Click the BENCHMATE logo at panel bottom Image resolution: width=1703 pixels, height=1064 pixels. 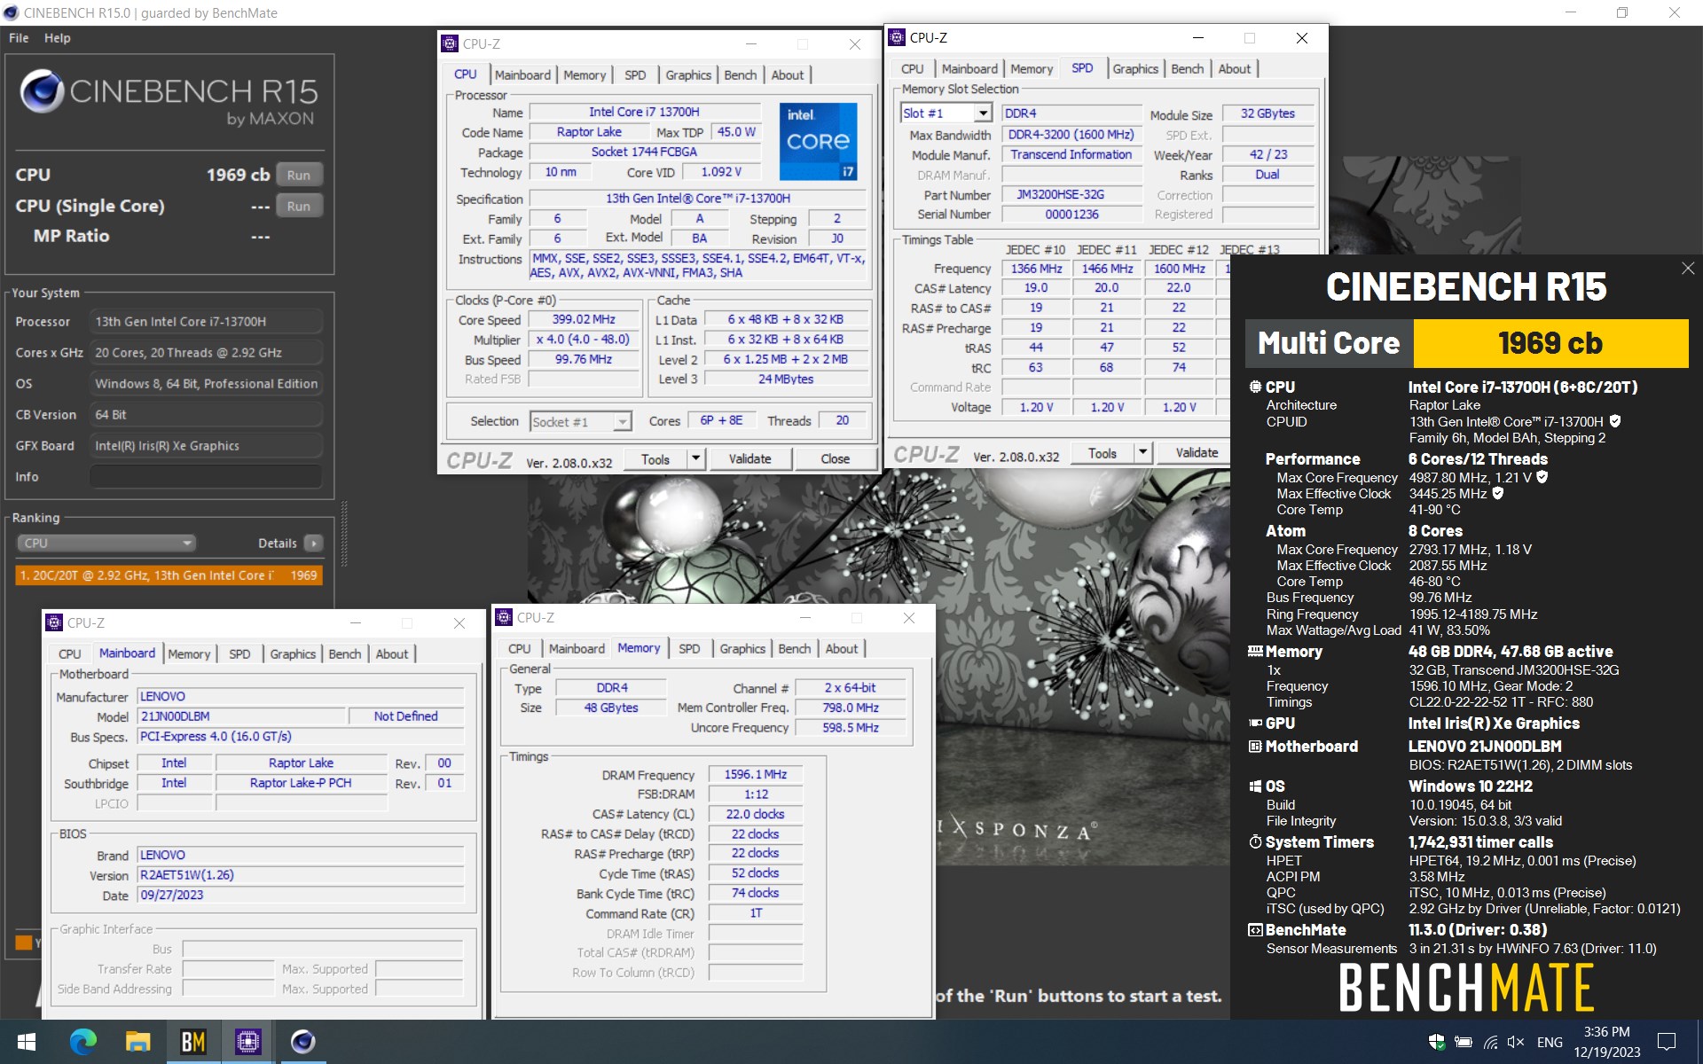(1466, 987)
